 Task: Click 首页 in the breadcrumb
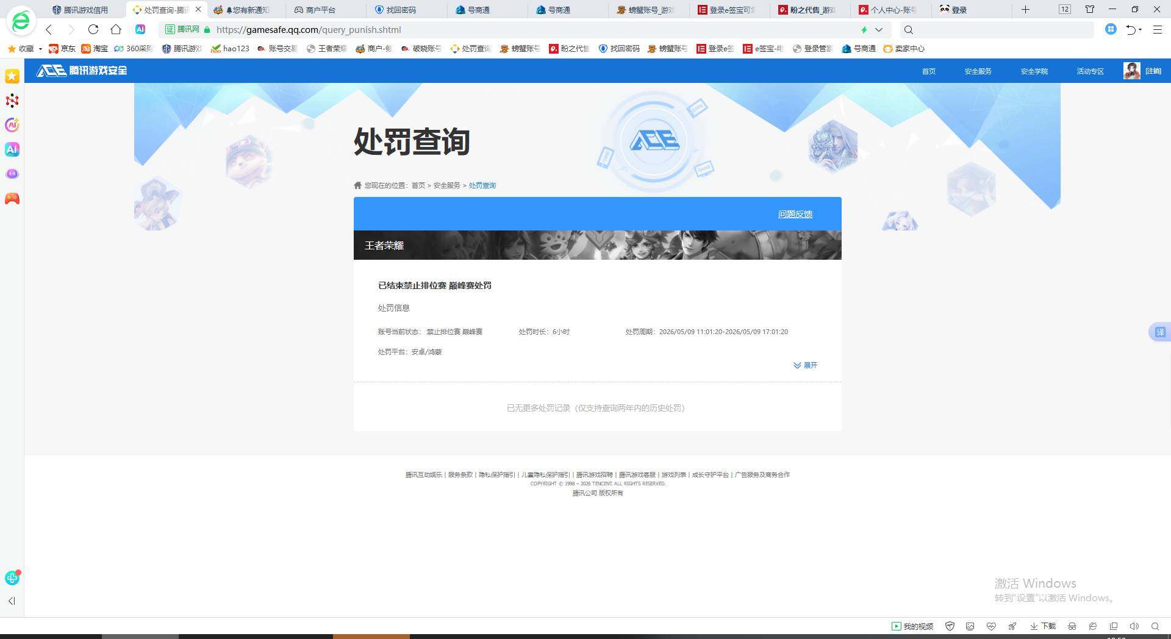(x=418, y=185)
